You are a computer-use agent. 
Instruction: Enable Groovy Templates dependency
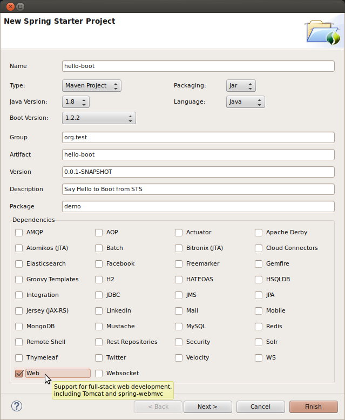tap(19, 280)
